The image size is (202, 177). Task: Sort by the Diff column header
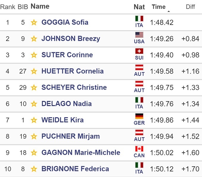pos(190,7)
